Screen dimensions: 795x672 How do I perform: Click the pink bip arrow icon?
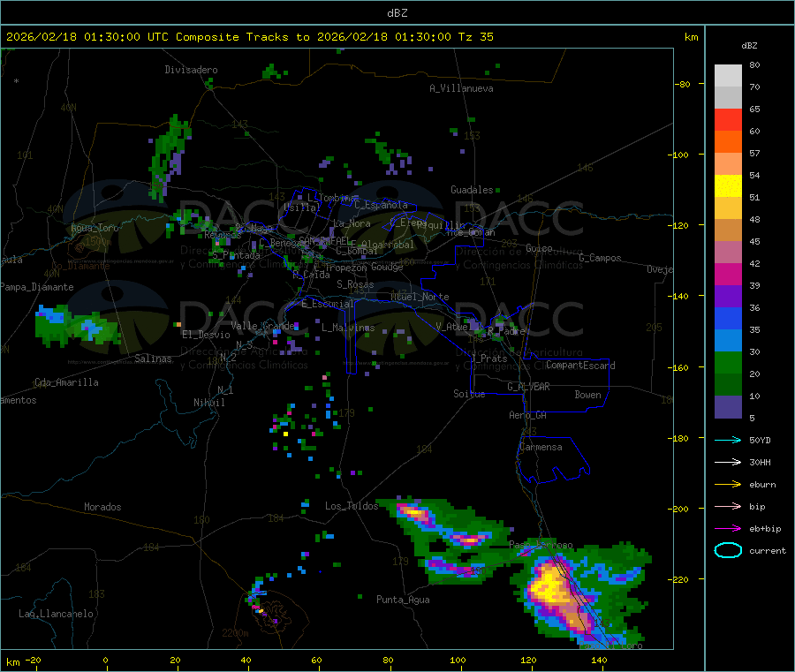tap(728, 506)
